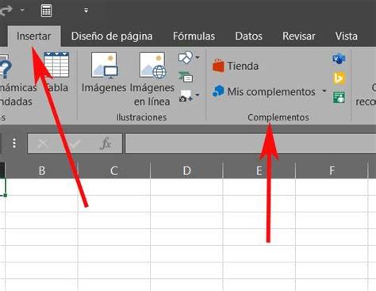The image size is (376, 291).
Task: Open the Datos ribbon tab
Action: (x=248, y=36)
